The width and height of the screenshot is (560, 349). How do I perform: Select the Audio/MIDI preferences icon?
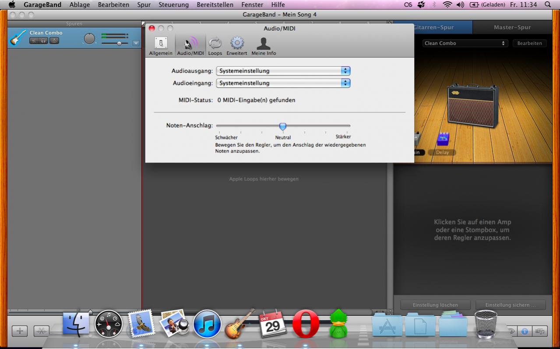point(190,46)
